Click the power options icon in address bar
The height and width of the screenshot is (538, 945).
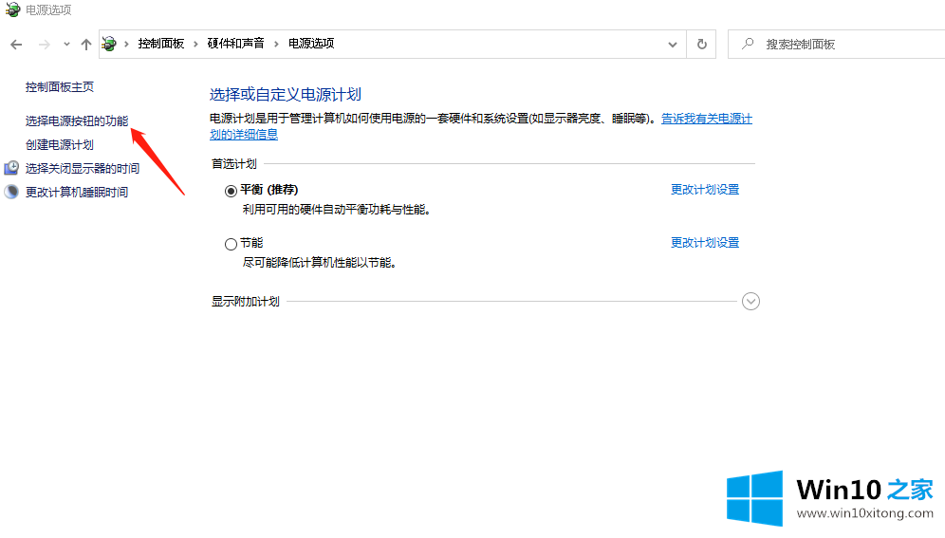tap(109, 44)
